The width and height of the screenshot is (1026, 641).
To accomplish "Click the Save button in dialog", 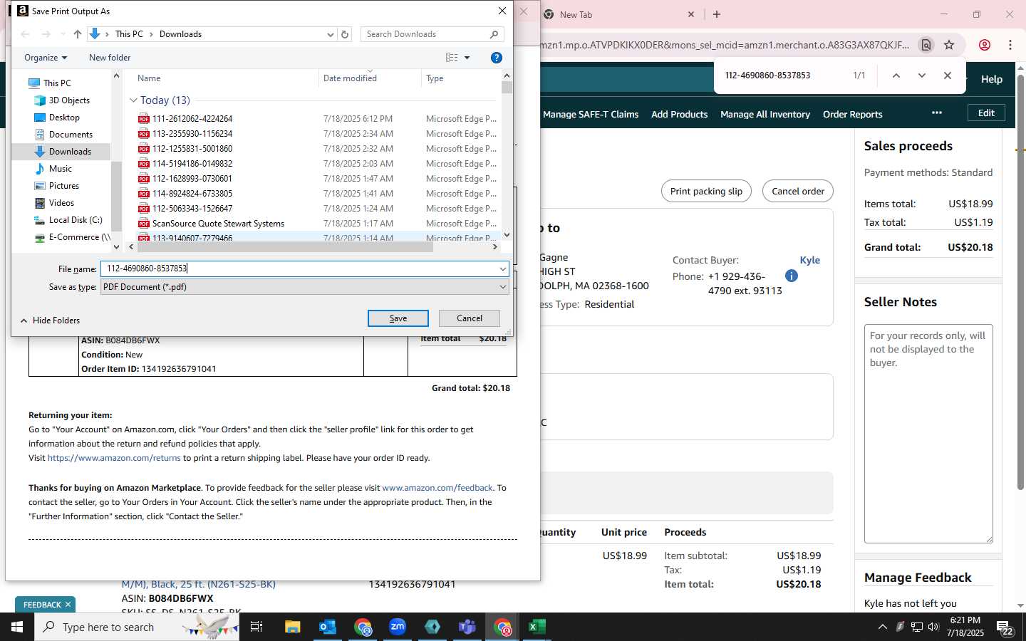I will pyautogui.click(x=398, y=318).
